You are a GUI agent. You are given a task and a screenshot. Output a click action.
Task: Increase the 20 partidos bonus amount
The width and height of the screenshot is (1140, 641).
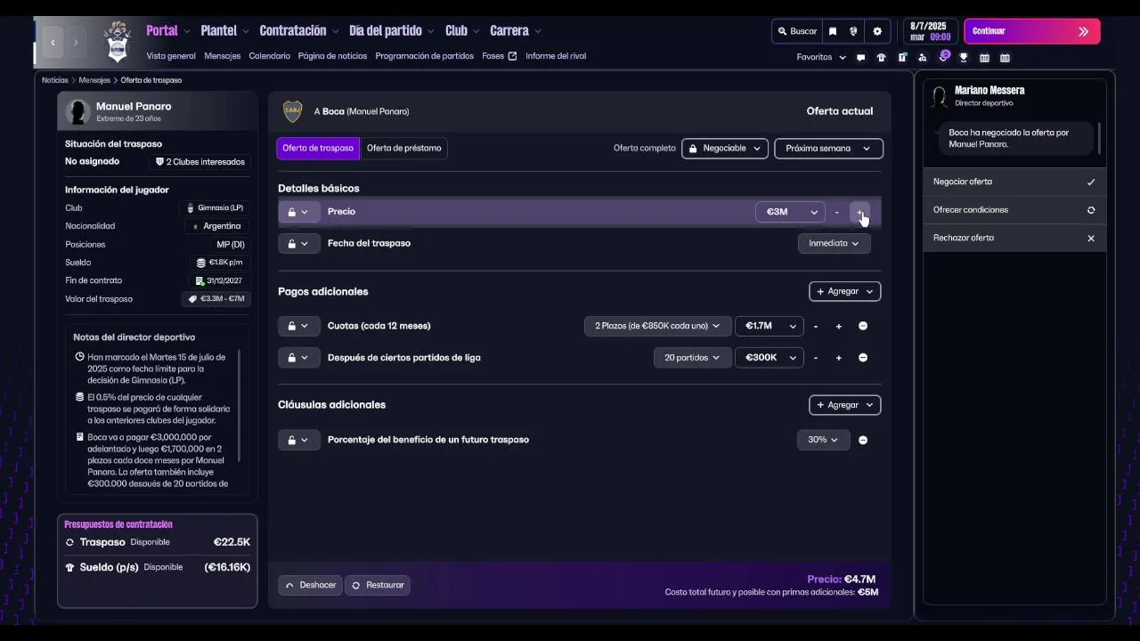click(838, 358)
